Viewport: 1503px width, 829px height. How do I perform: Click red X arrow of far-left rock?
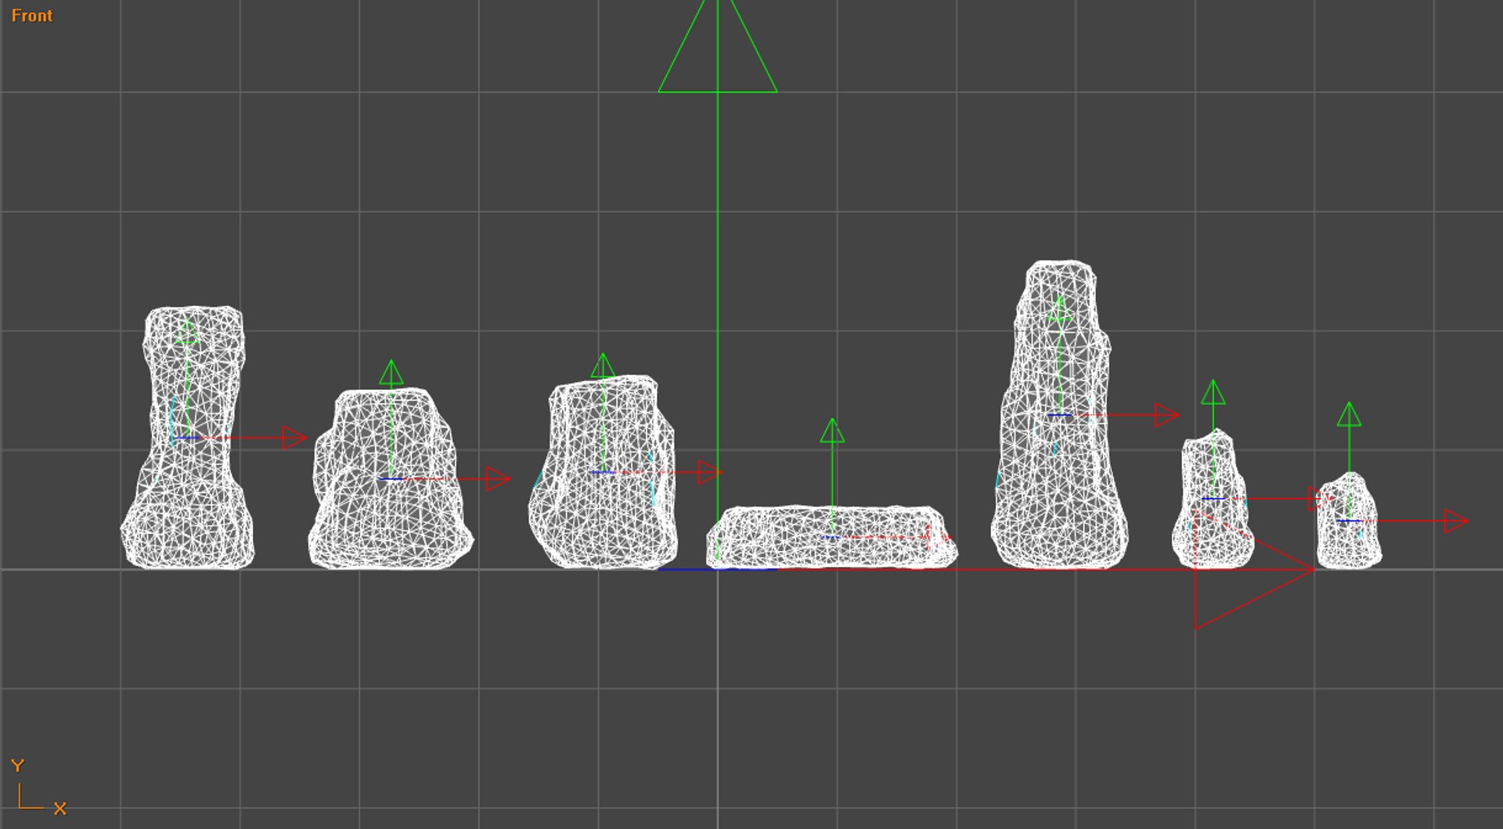[294, 438]
